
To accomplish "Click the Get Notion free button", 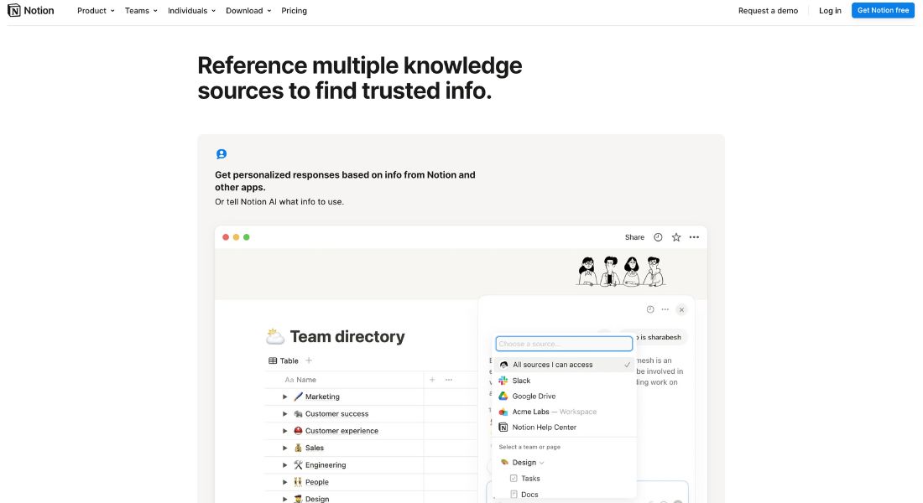I will [883, 10].
